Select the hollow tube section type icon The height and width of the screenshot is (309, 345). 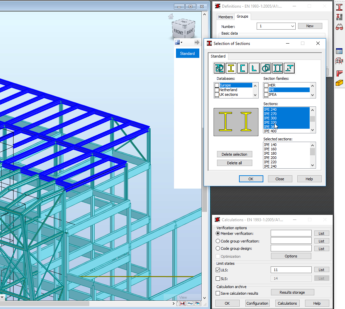point(266,68)
